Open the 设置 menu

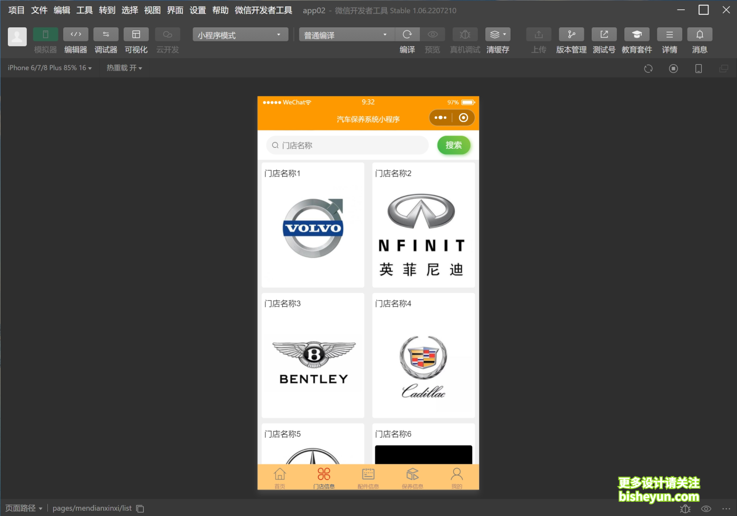click(197, 10)
